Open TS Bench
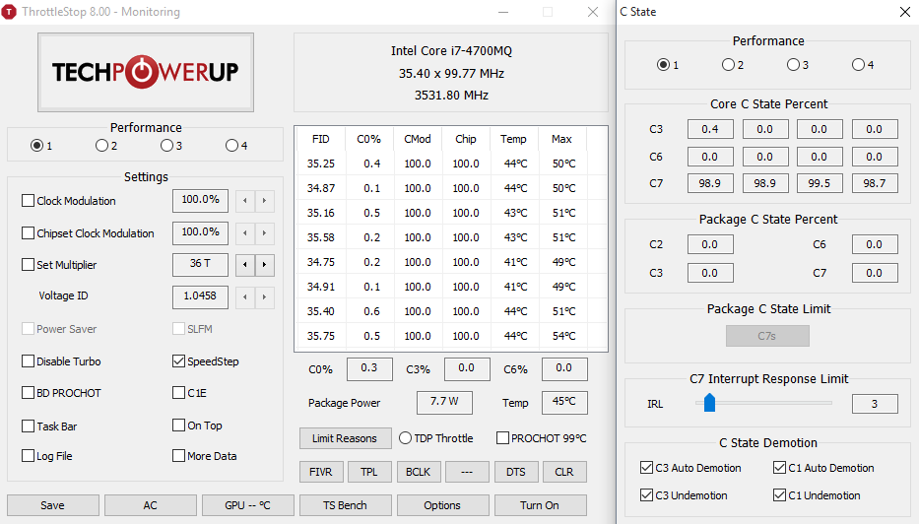This screenshot has height=524, width=919. [x=345, y=505]
